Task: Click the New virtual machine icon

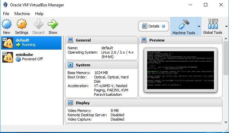Action: coord(7,24)
